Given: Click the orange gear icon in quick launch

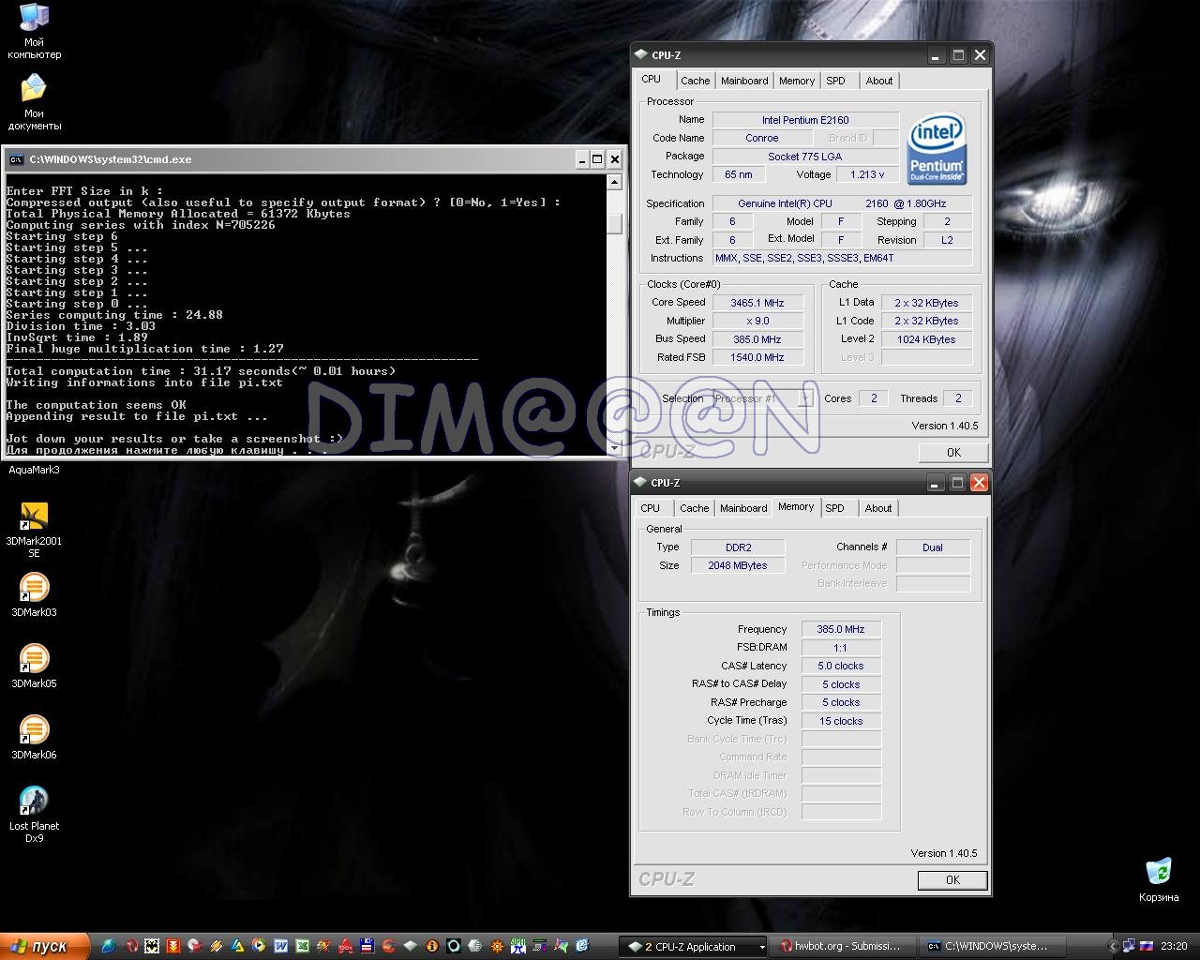Looking at the screenshot, I should (497, 946).
